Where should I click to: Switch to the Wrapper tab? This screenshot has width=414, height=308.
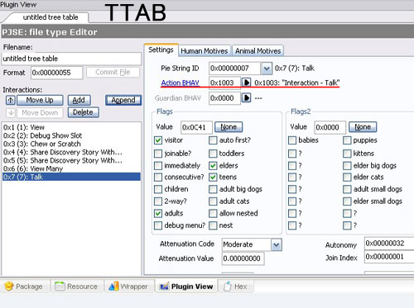pyautogui.click(x=128, y=287)
